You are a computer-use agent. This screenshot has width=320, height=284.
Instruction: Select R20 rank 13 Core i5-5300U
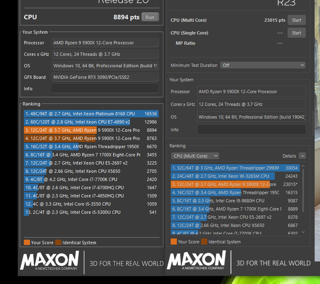(91, 212)
